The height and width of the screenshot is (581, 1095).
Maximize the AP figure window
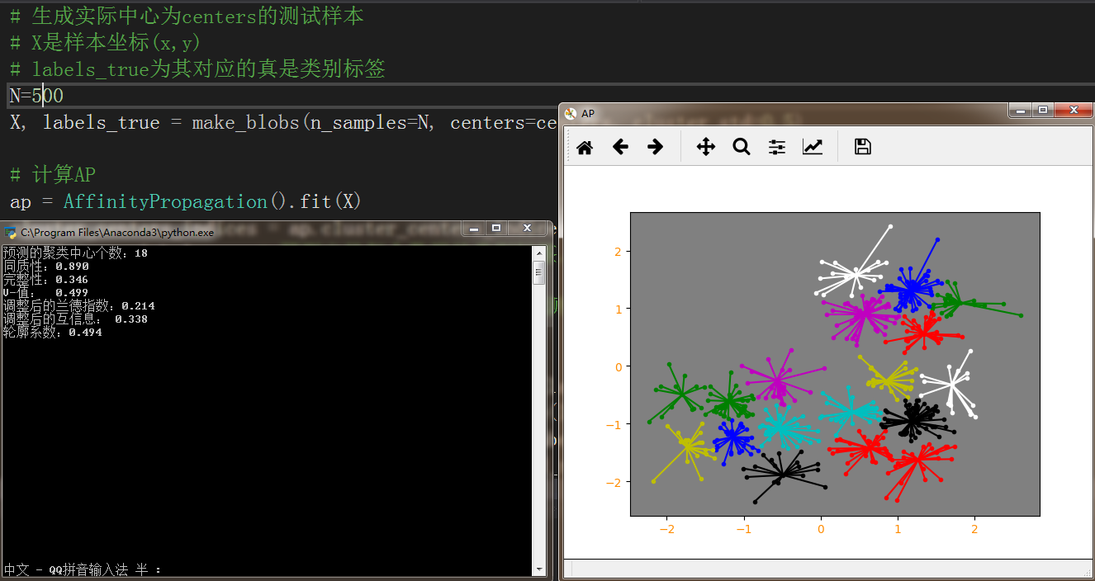click(1042, 111)
